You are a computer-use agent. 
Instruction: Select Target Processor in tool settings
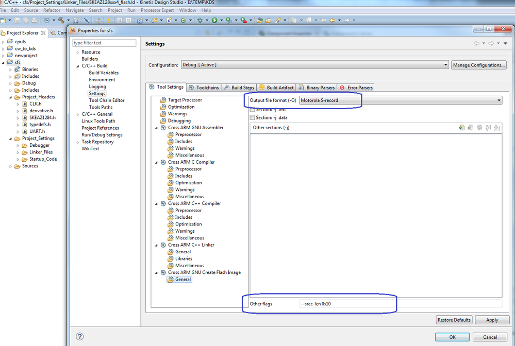tap(185, 100)
